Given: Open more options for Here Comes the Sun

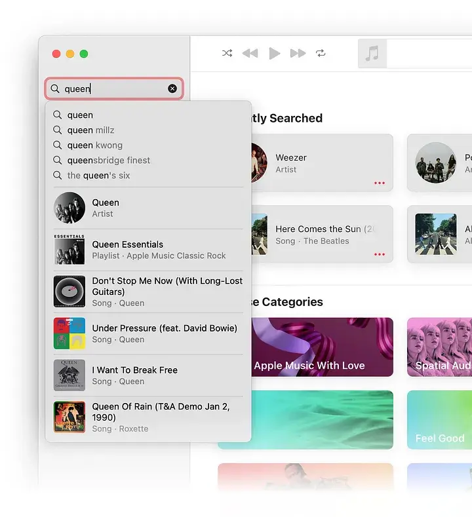Looking at the screenshot, I should (380, 254).
